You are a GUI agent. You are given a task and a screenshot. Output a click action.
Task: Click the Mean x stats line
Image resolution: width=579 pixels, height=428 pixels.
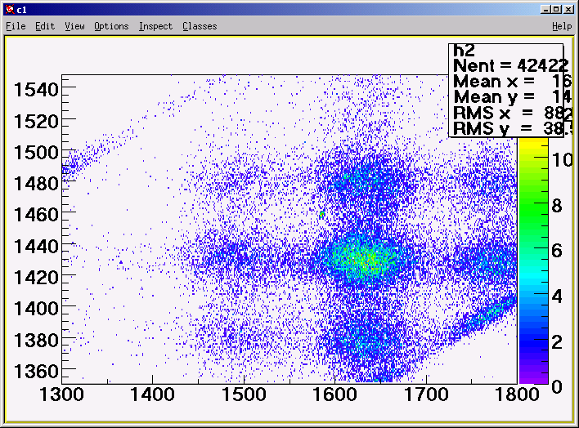coord(512,82)
